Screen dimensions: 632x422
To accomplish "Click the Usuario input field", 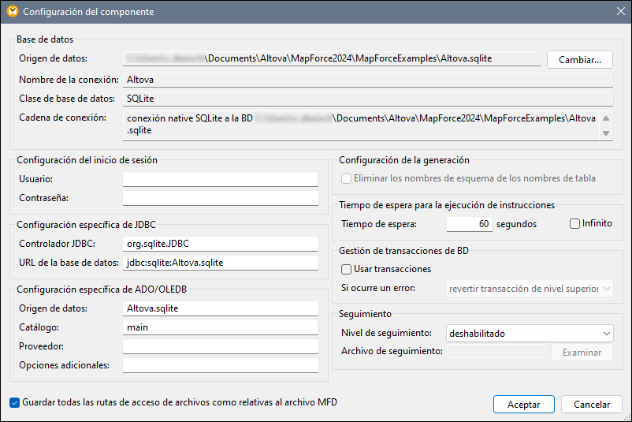I will (220, 179).
